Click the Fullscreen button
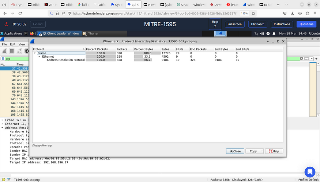 [x=234, y=24]
